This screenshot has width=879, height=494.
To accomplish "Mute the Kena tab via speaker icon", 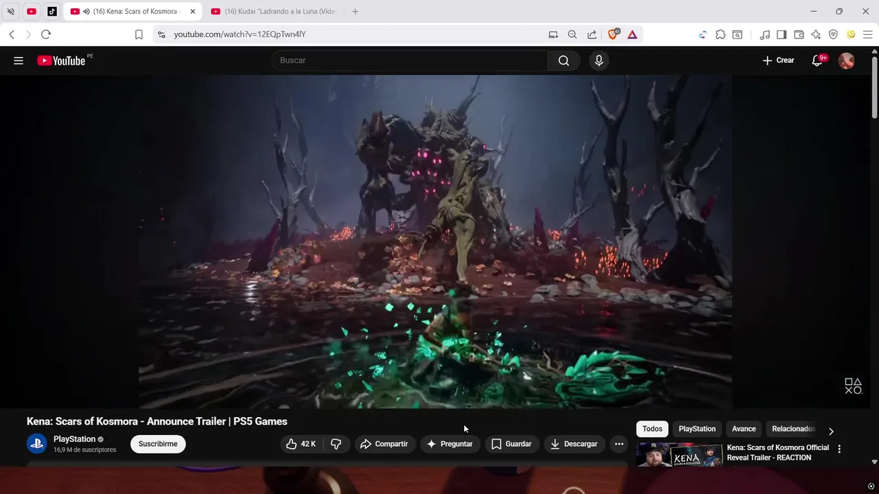I will pos(86,11).
